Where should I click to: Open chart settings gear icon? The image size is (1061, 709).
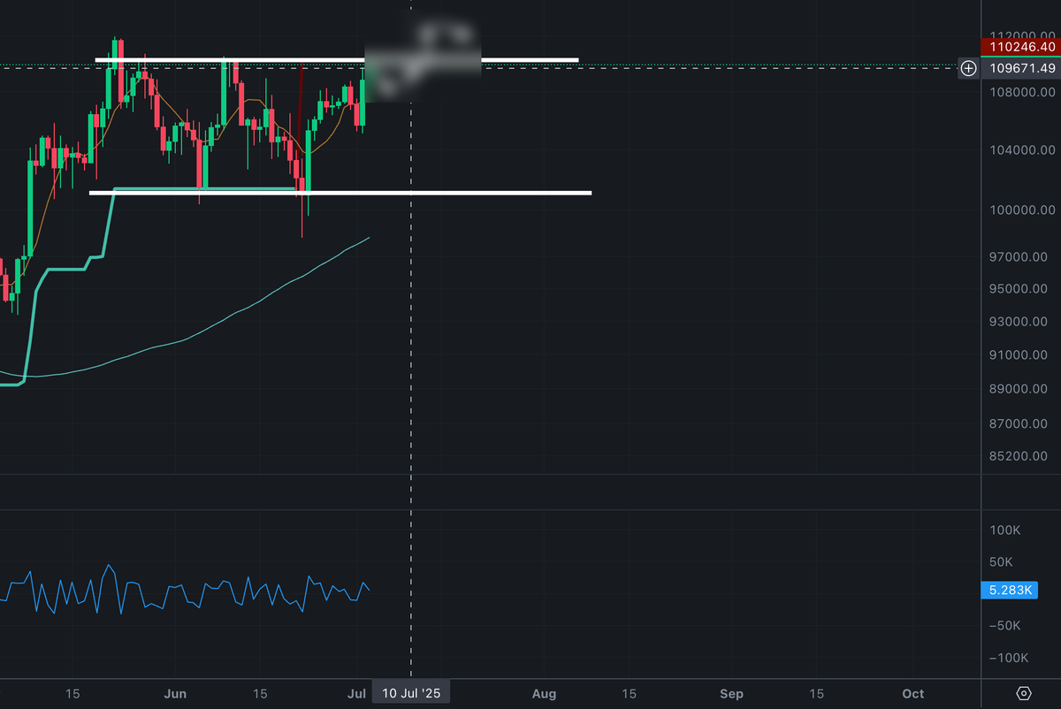click(1024, 693)
